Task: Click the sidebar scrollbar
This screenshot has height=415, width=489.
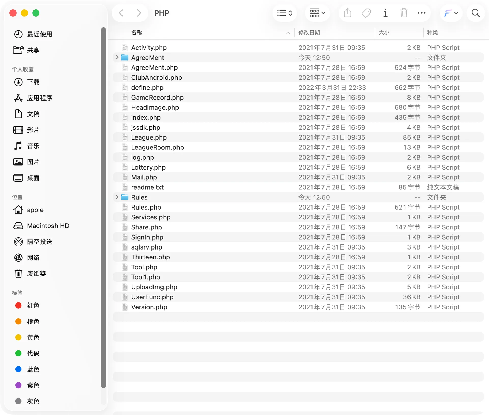Action: pyautogui.click(x=103, y=207)
